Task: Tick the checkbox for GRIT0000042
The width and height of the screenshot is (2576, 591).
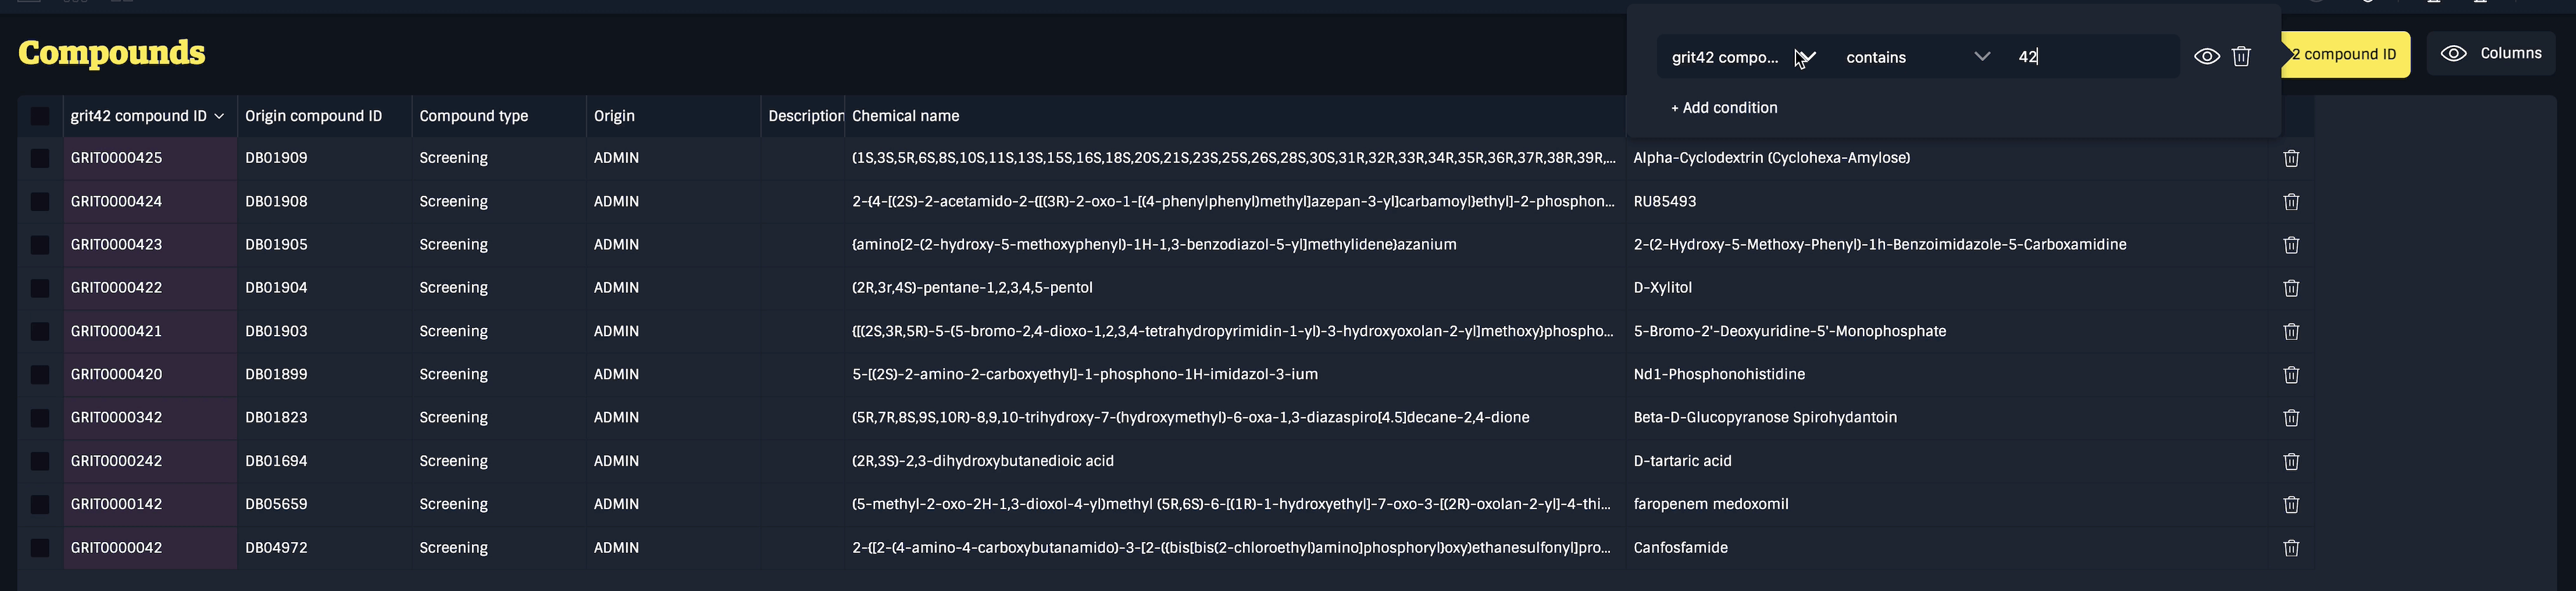Action: click(40, 548)
